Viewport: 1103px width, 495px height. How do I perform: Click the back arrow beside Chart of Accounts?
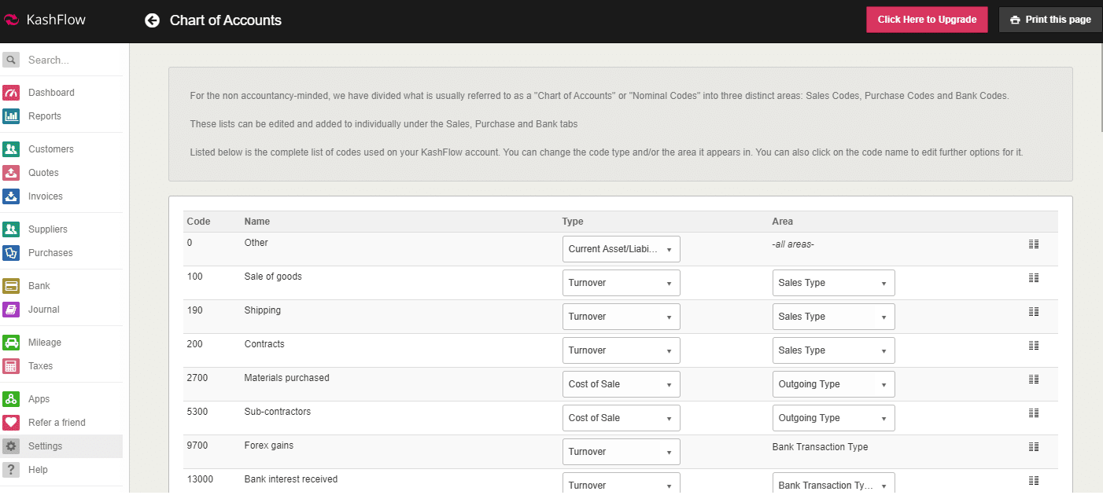pos(152,20)
